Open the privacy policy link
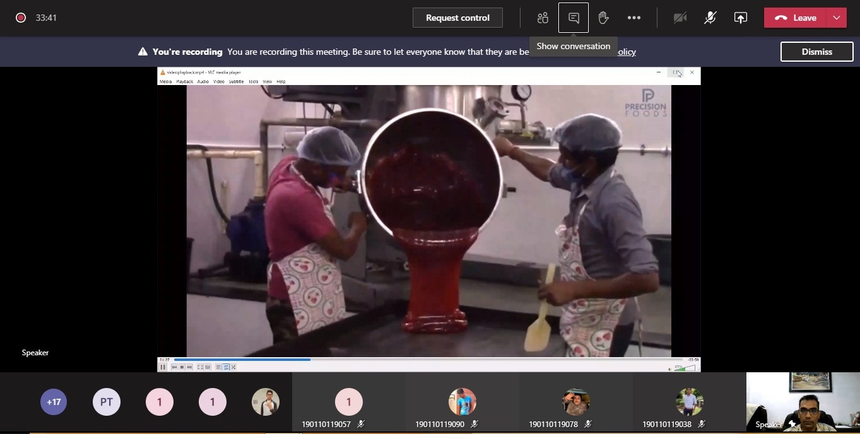The width and height of the screenshot is (860, 434). click(626, 52)
